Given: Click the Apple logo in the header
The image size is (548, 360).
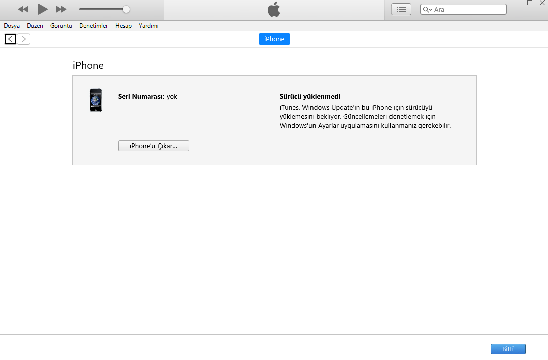Looking at the screenshot, I should (274, 9).
